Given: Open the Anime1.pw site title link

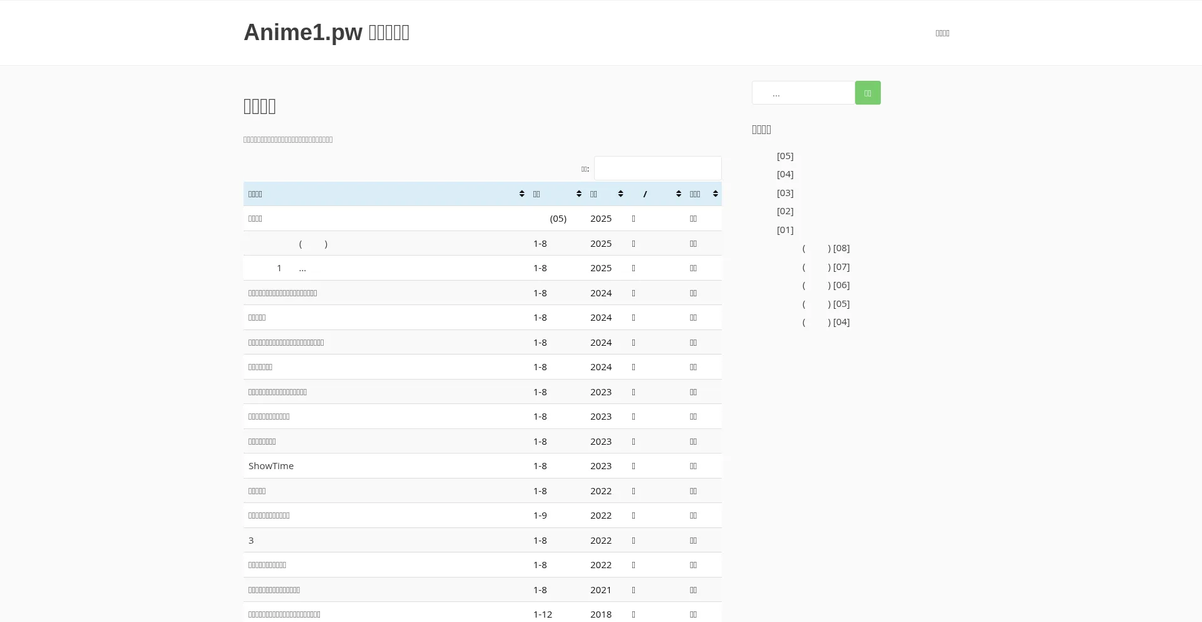Looking at the screenshot, I should pos(326,33).
